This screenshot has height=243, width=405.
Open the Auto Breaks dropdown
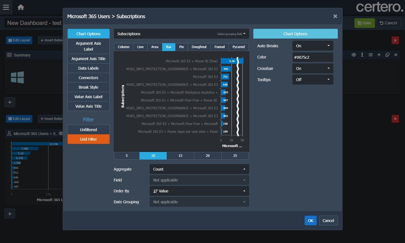tap(313, 46)
